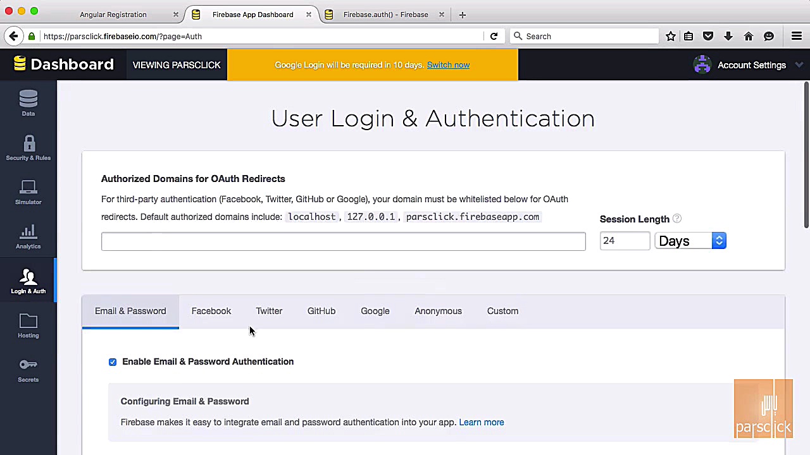Click the Session Length label

tap(635, 219)
